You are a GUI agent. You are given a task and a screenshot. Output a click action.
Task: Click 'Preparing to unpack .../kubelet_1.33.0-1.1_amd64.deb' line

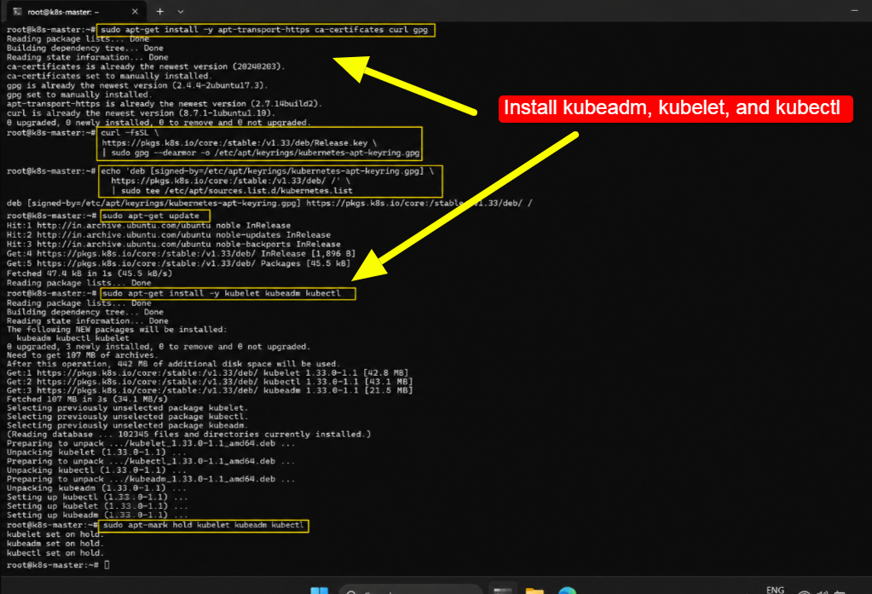coord(151,443)
